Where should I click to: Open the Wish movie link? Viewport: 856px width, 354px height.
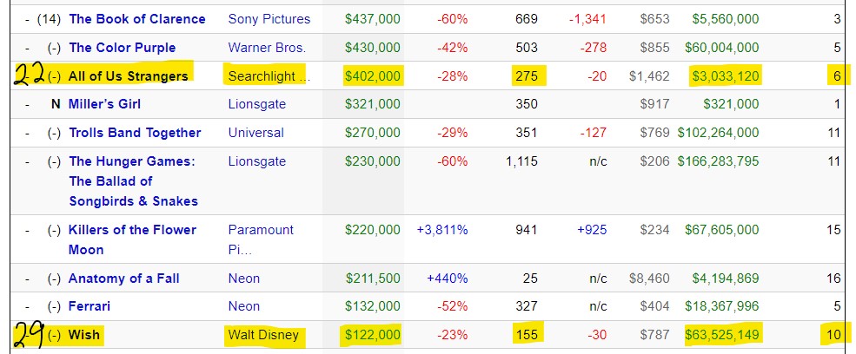click(84, 335)
